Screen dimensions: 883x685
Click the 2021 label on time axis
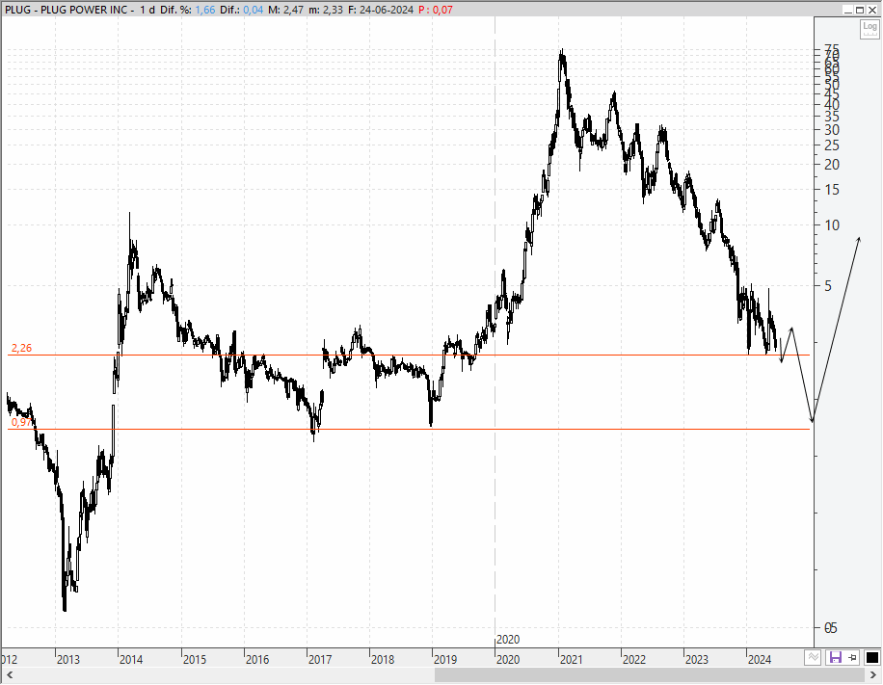[x=571, y=659]
